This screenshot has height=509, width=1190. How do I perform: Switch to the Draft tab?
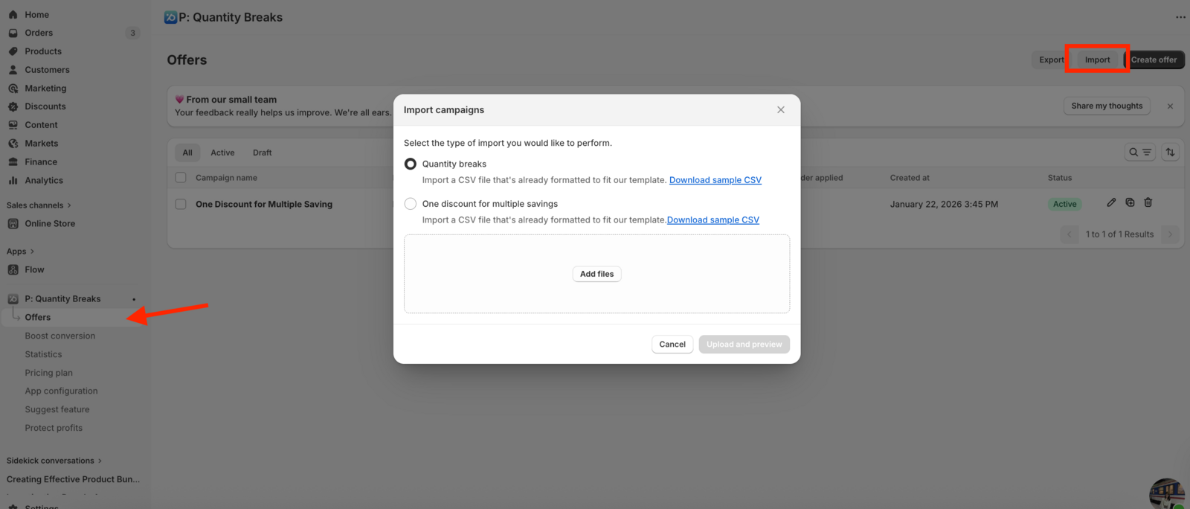pyautogui.click(x=262, y=153)
